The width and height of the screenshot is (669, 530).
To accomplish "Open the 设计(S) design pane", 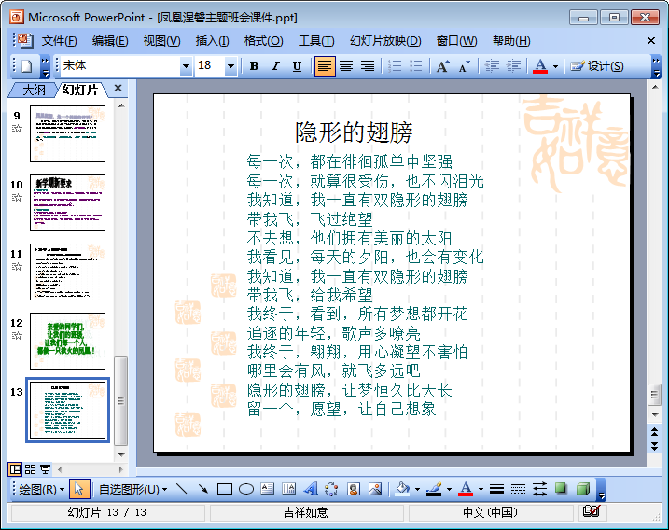I will coord(597,66).
